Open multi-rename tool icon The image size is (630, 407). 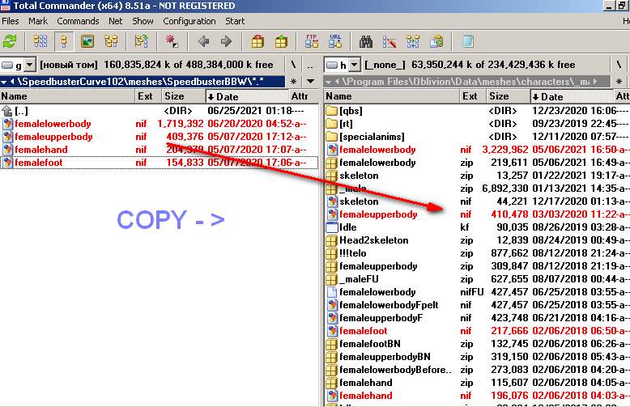coord(389,41)
